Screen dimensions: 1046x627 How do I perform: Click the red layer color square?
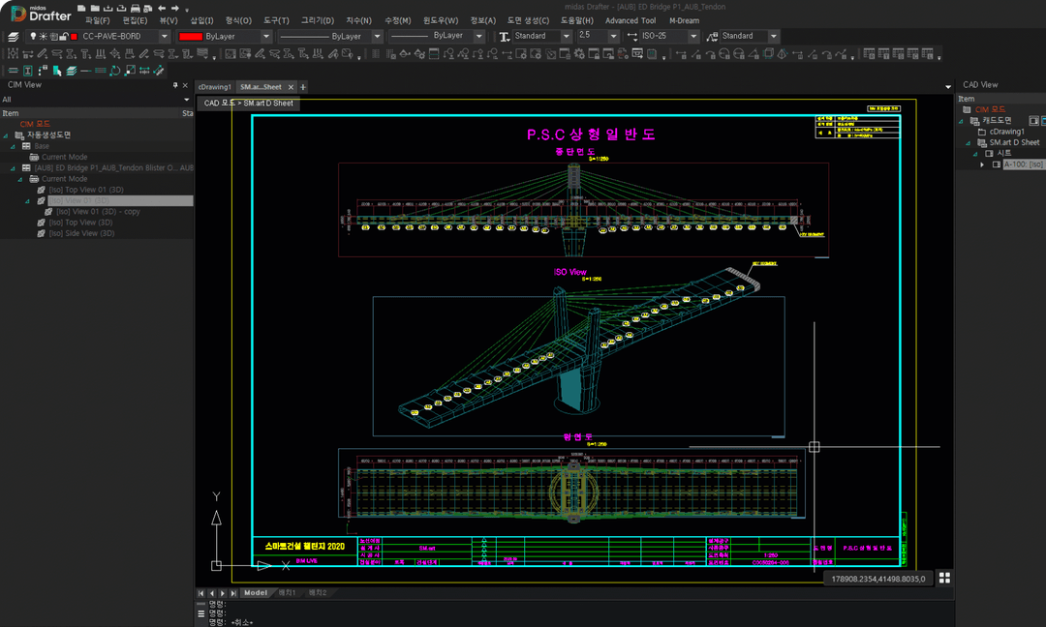coord(74,37)
